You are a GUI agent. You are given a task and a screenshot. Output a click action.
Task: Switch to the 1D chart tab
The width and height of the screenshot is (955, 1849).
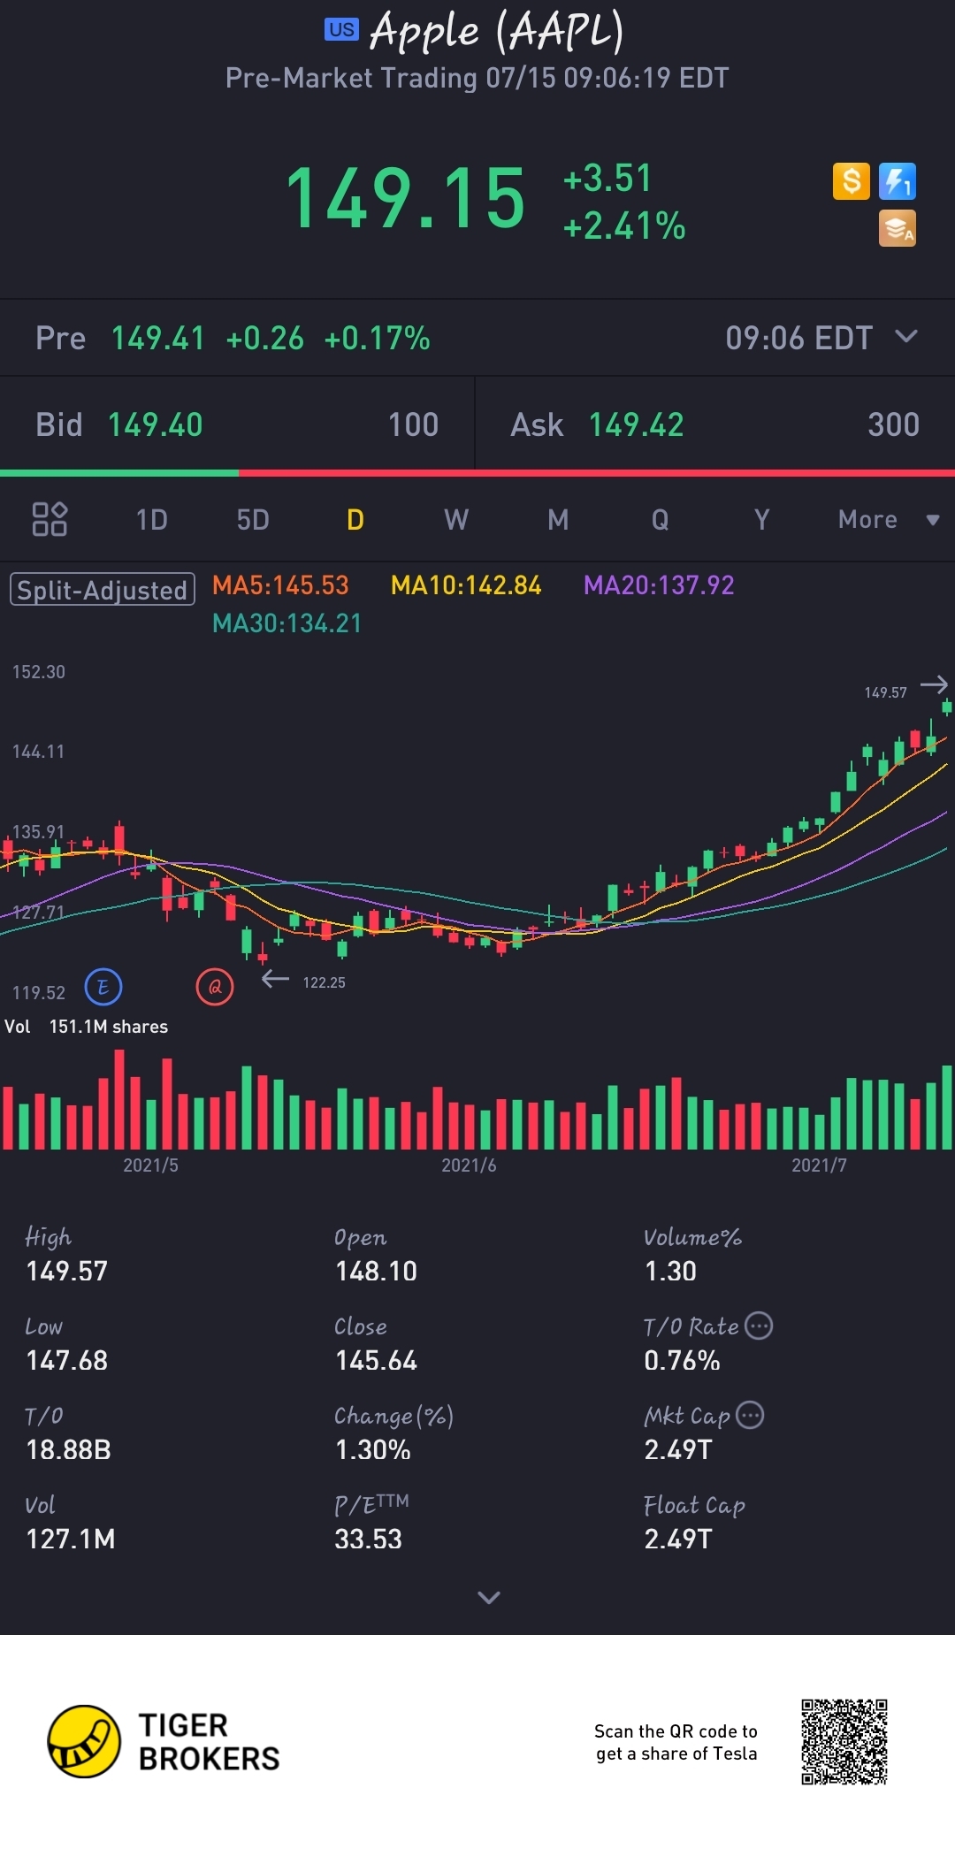pos(152,519)
